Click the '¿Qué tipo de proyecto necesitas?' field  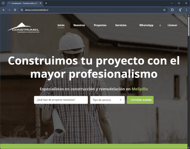(x=61, y=100)
